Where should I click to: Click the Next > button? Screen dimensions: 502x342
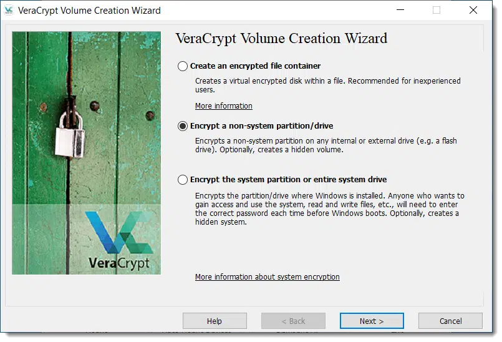tap(372, 321)
